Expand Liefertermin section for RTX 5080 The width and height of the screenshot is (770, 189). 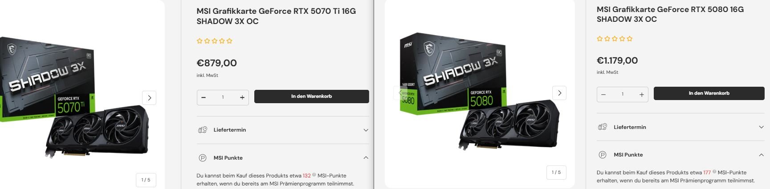click(x=680, y=127)
